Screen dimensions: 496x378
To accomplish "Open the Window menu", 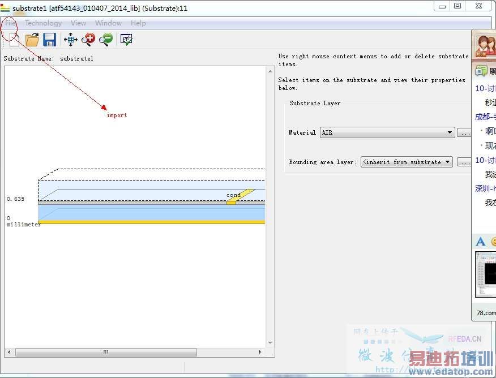I will coord(108,23).
